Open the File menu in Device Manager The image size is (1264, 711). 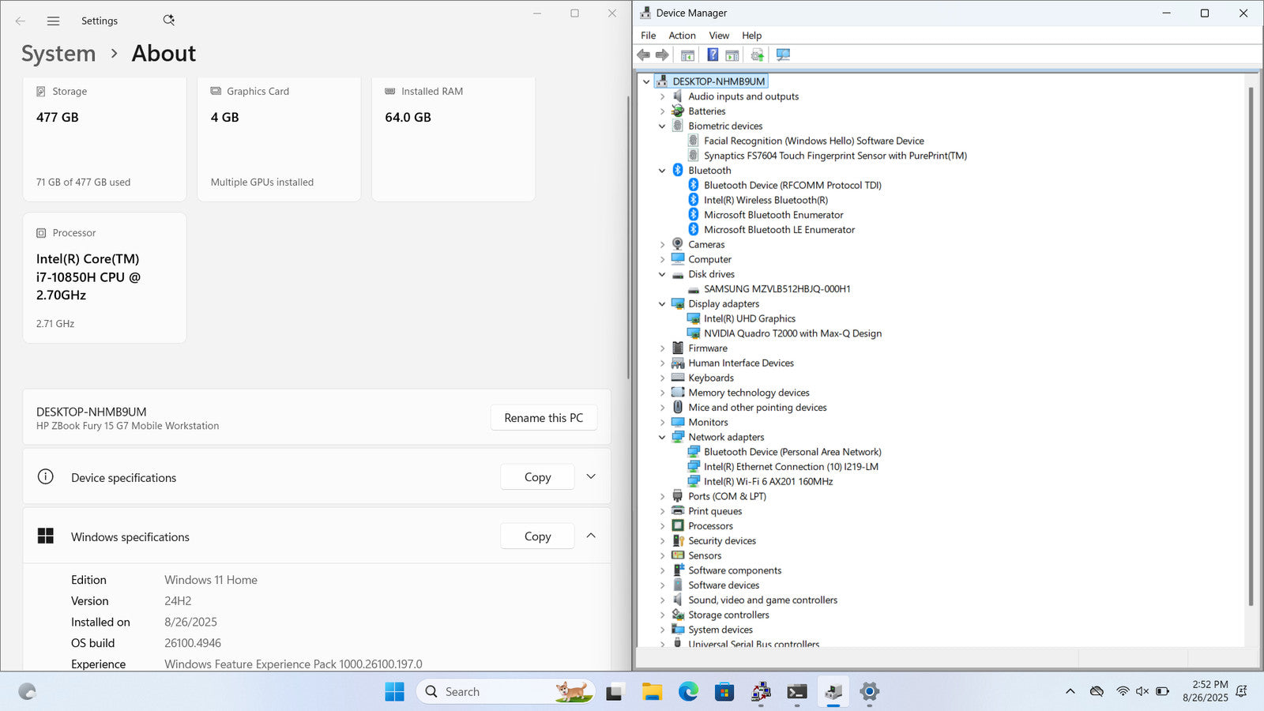tap(649, 36)
